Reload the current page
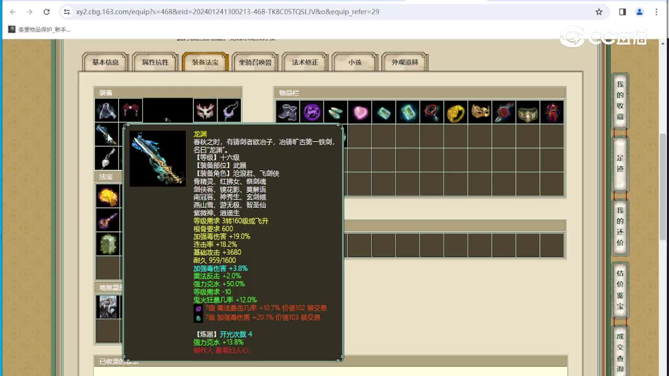The width and height of the screenshot is (669, 376). [47, 11]
